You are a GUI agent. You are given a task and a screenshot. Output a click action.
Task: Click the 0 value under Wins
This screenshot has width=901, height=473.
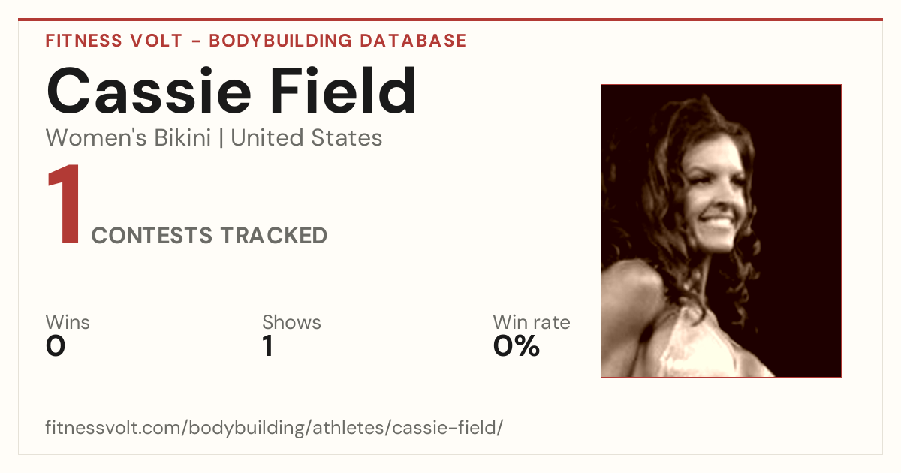[x=56, y=346]
